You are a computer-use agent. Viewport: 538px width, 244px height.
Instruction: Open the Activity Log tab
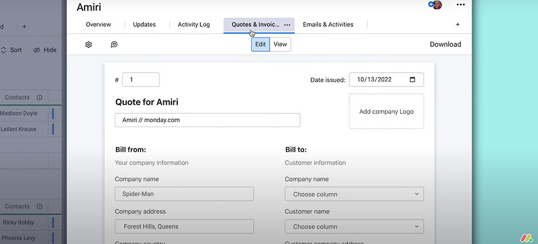193,25
